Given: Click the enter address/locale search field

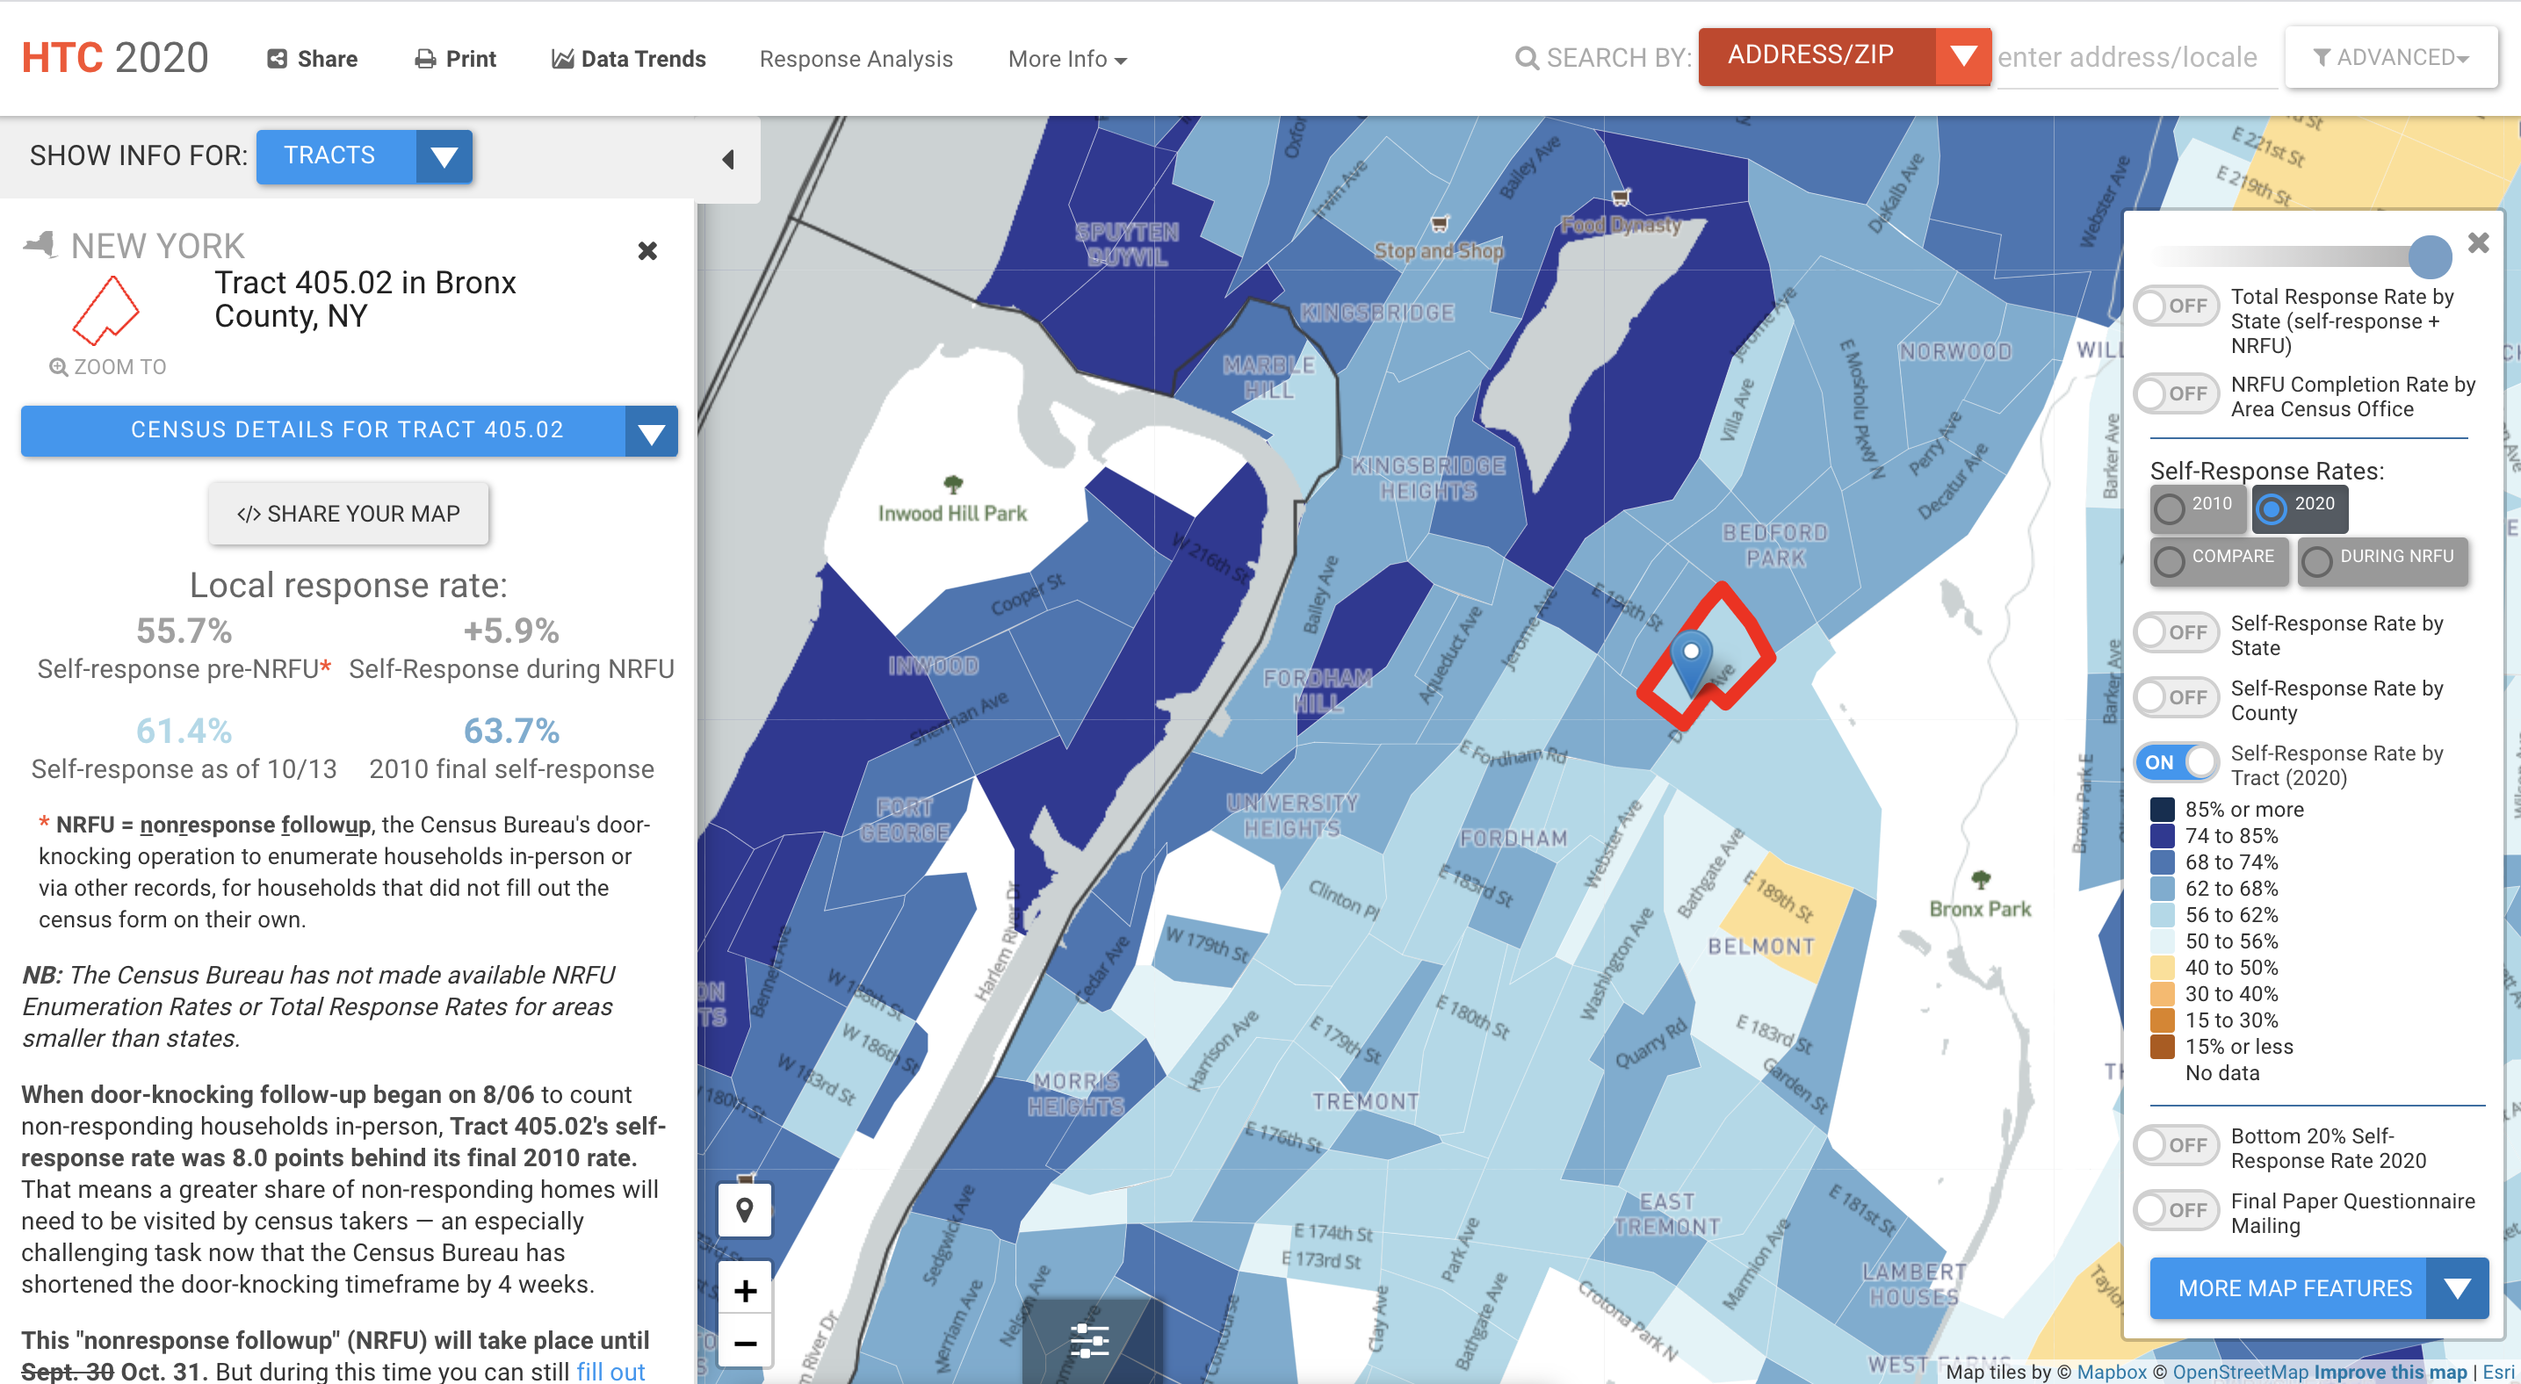Looking at the screenshot, I should [2135, 58].
